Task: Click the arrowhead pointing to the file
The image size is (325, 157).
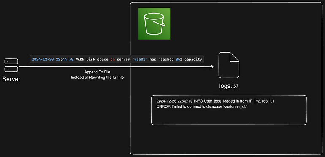Action: click(212, 67)
